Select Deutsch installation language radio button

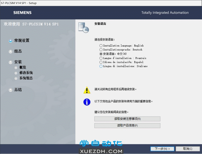101,49
